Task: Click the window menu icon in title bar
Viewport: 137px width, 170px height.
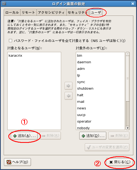Action: pyautogui.click(x=4, y=4)
